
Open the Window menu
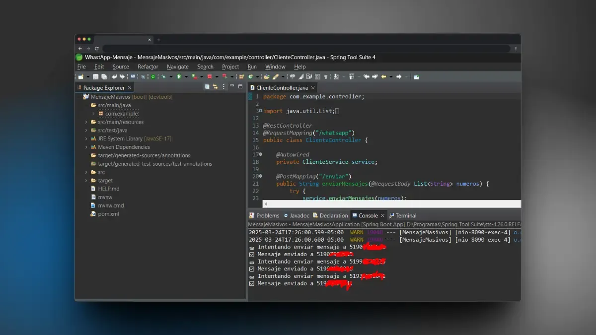tap(275, 67)
